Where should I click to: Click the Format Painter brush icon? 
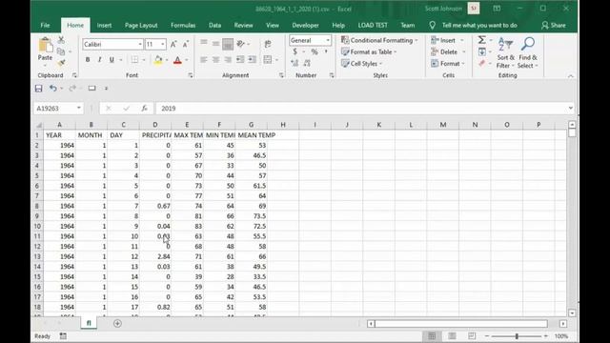[61, 63]
